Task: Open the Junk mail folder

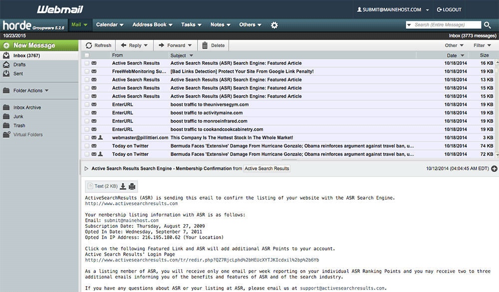Action: click(x=18, y=117)
